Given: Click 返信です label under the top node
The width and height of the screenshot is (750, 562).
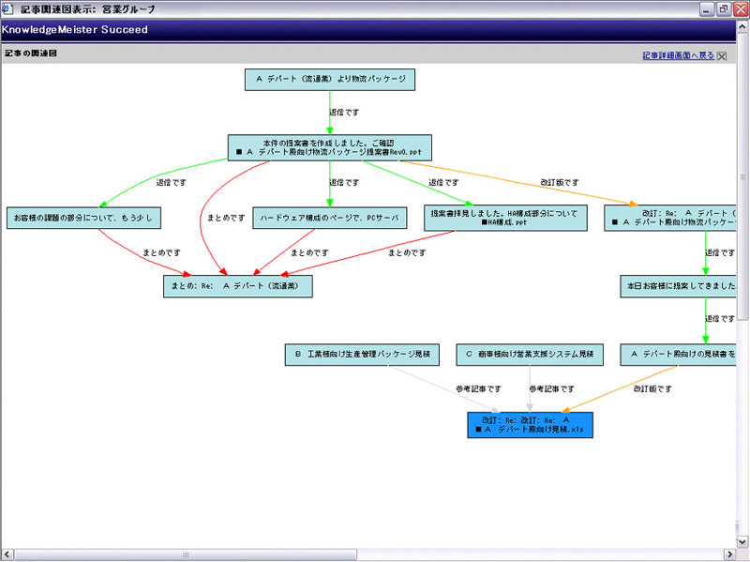Looking at the screenshot, I should coord(344,113).
